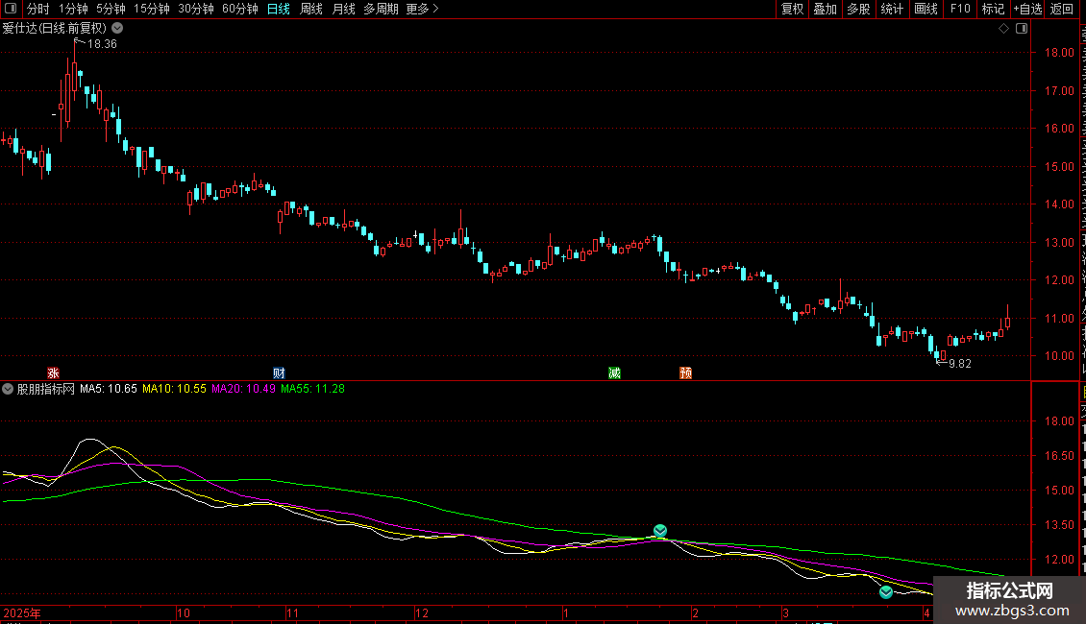The image size is (1086, 624).
Task: Click the orange 预 event marker
Action: pyautogui.click(x=685, y=372)
